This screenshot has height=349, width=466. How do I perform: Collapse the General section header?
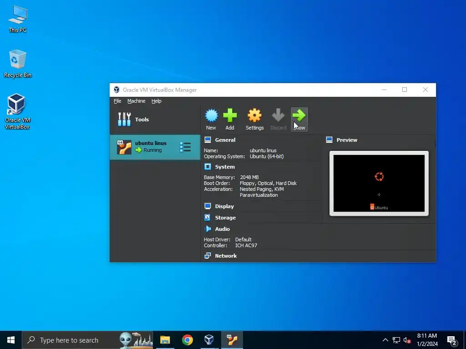point(225,140)
